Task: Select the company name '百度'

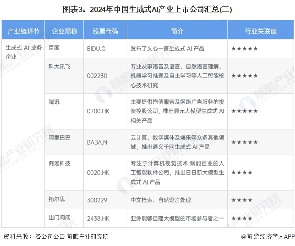Action: (x=54, y=48)
